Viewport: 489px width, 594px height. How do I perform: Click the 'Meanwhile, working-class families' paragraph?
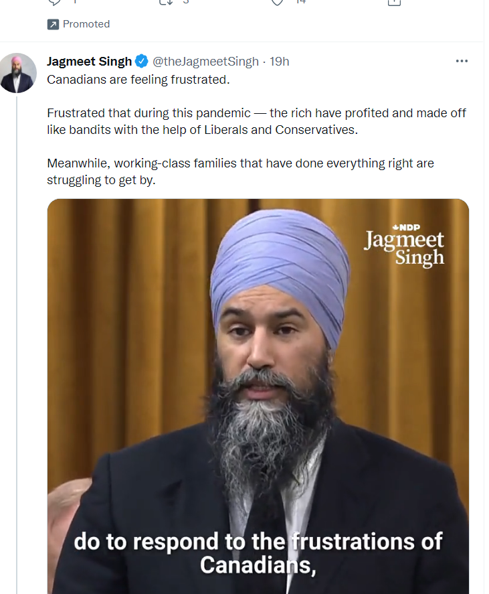(x=240, y=171)
